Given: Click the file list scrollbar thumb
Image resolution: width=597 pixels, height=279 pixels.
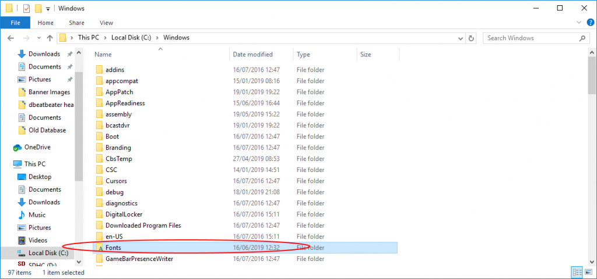Looking at the screenshot, I should pyautogui.click(x=591, y=76).
